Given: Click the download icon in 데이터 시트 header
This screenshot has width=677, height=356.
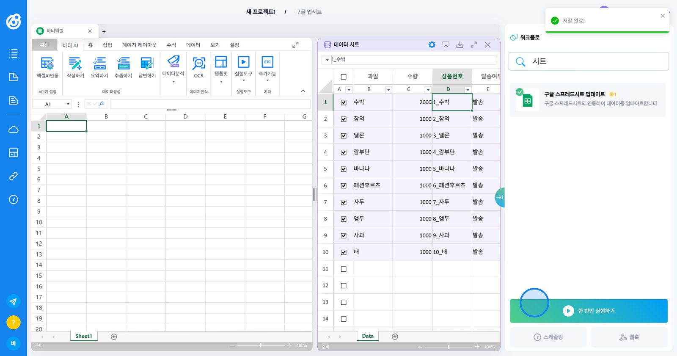Looking at the screenshot, I should [x=460, y=44].
